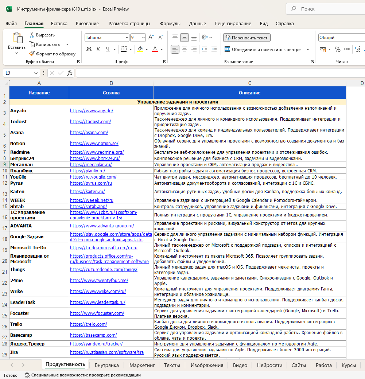The height and width of the screenshot is (379, 365).
Task: Click the previous sheet arrow
Action: tap(12, 365)
